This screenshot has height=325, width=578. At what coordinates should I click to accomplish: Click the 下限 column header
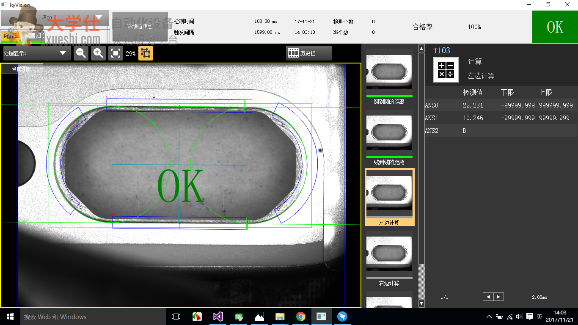pyautogui.click(x=507, y=92)
